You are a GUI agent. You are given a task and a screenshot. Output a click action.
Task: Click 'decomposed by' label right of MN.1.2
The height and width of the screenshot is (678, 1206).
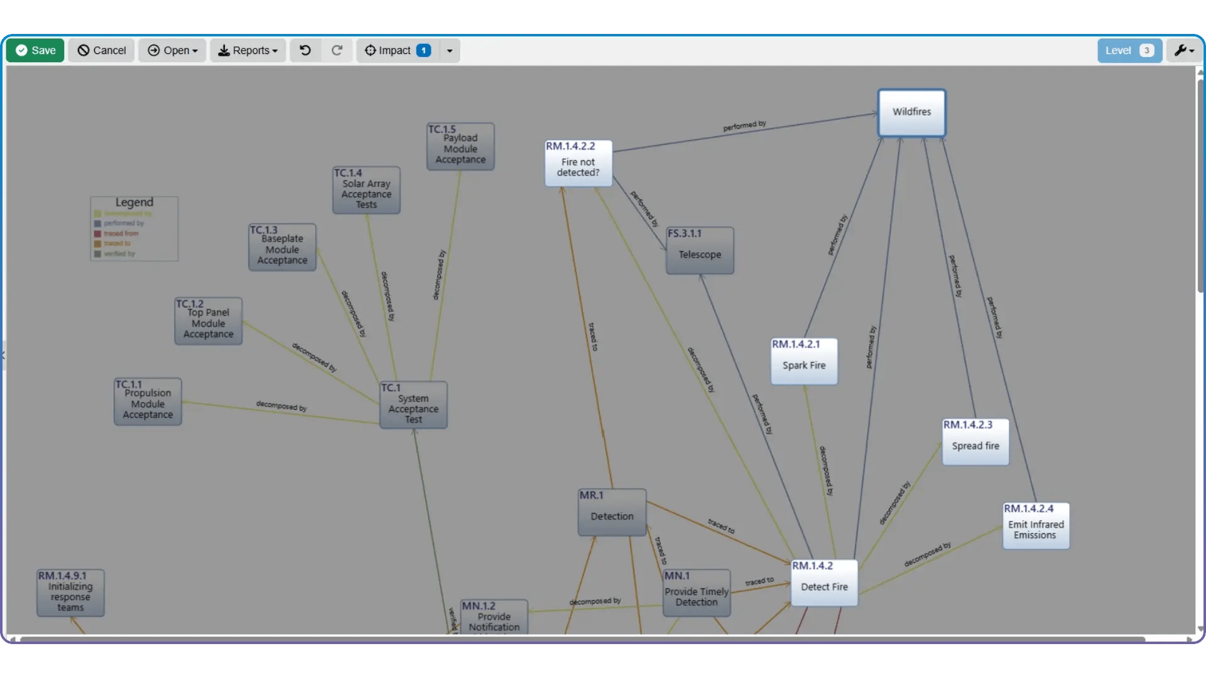click(x=595, y=601)
